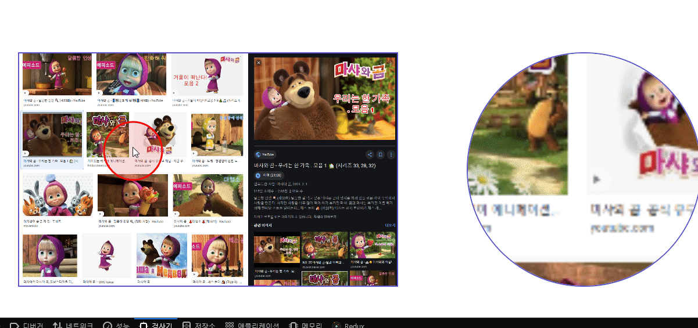Open the three-dot more options menu
The width and height of the screenshot is (698, 328).
[x=391, y=154]
